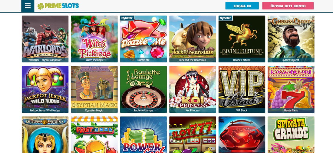Open the hamburger menu icon
This screenshot has width=333, height=153.
point(28,6)
